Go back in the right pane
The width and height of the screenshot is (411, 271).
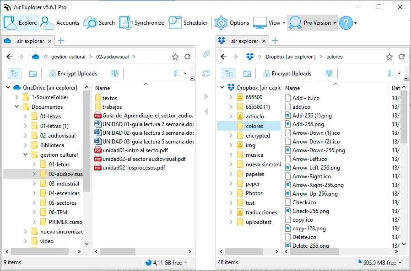[224, 57]
